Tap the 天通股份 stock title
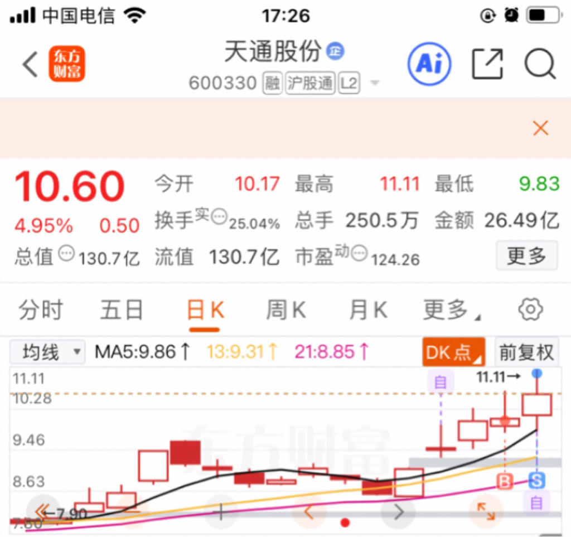Screen dimensions: 571x537 [273, 51]
